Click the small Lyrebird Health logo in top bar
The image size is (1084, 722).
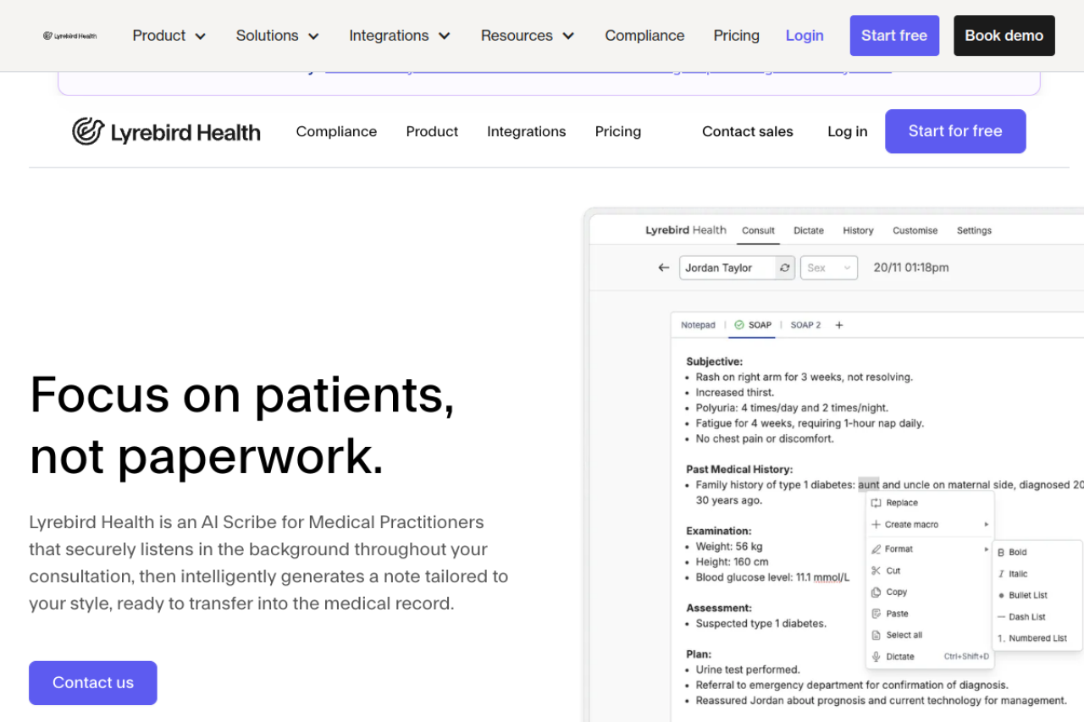pos(70,36)
